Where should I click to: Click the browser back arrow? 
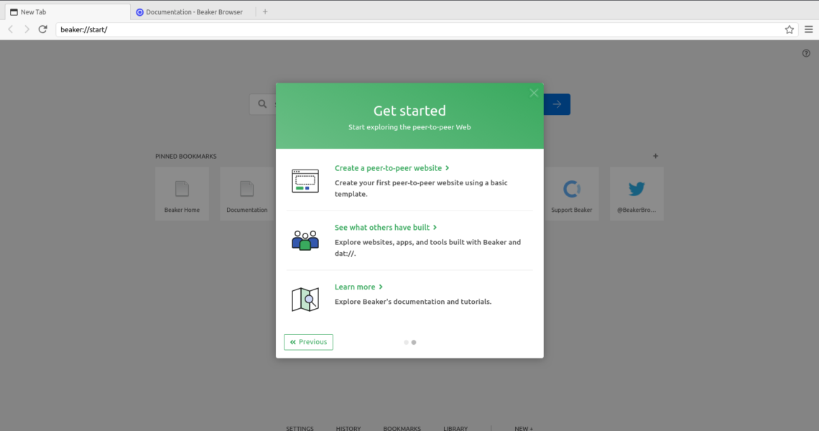click(x=11, y=29)
